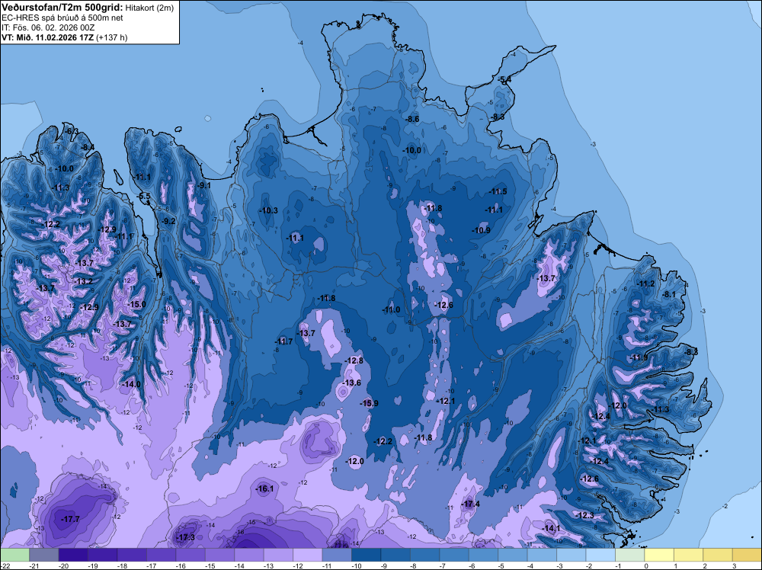
Task: Select the legend swatch labeled -2
Action: pyautogui.click(x=600, y=555)
